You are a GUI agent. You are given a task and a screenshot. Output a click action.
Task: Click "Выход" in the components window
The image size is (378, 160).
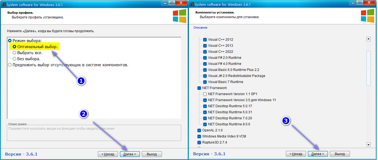340,154
